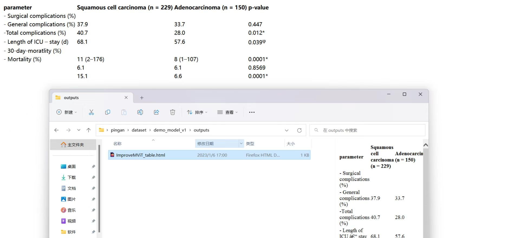Open the 排序 (Sort) dropdown
This screenshot has height=238, width=520.
click(197, 112)
